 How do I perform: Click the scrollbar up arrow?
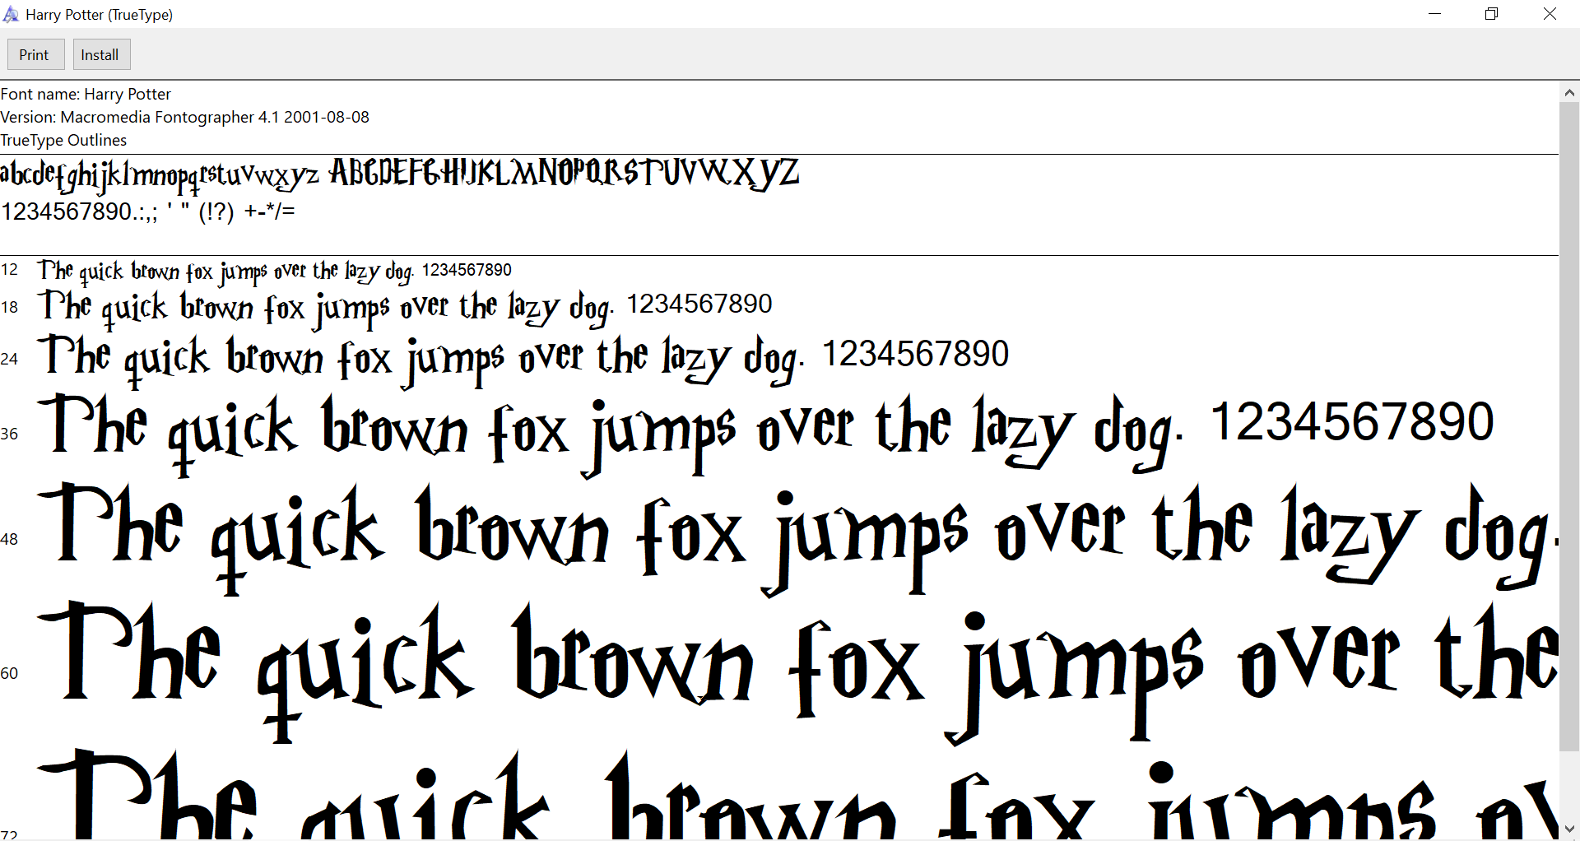tap(1570, 92)
